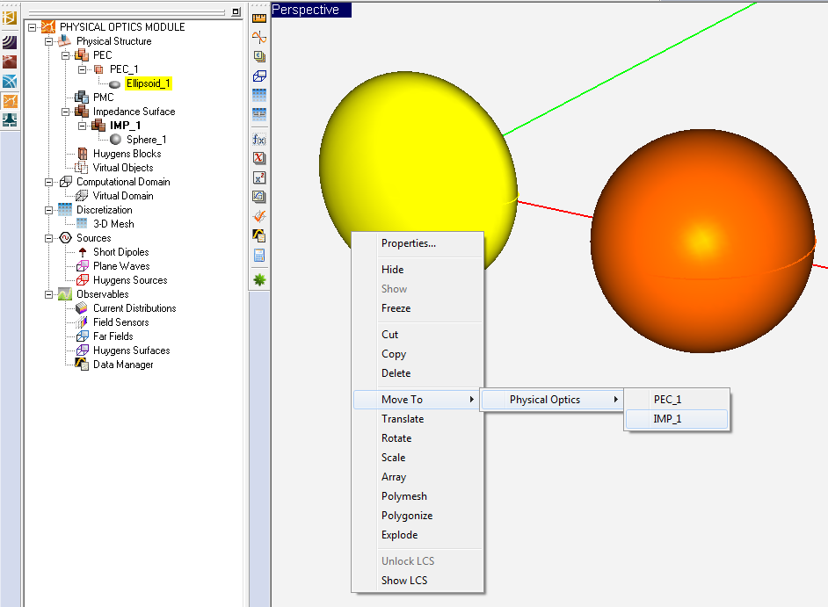Image resolution: width=828 pixels, height=607 pixels.
Task: Open the calculator tool icon
Action: [259, 256]
